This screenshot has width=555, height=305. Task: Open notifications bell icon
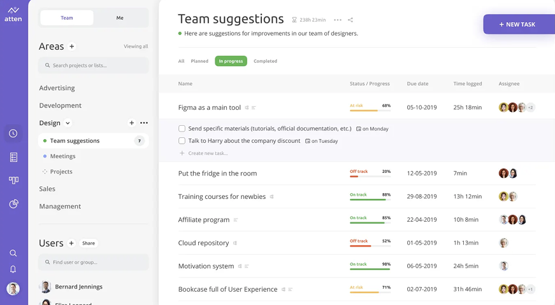click(13, 269)
